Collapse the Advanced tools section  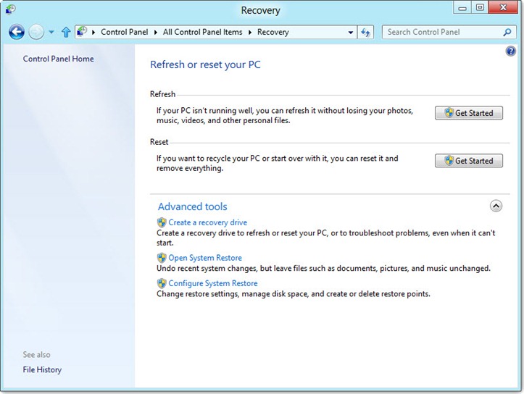pyautogui.click(x=496, y=206)
